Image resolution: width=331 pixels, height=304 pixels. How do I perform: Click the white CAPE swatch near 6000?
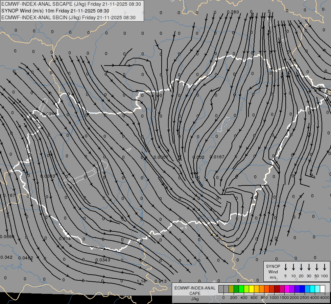pos(322,289)
